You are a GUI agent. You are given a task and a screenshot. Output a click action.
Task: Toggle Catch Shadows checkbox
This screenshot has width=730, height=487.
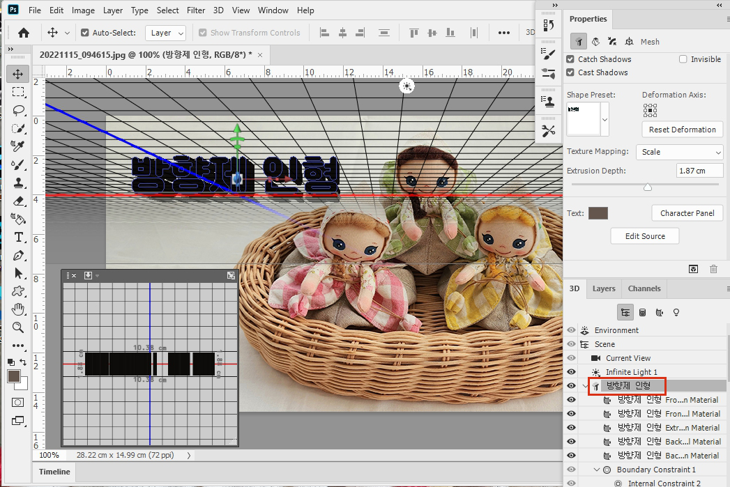570,59
